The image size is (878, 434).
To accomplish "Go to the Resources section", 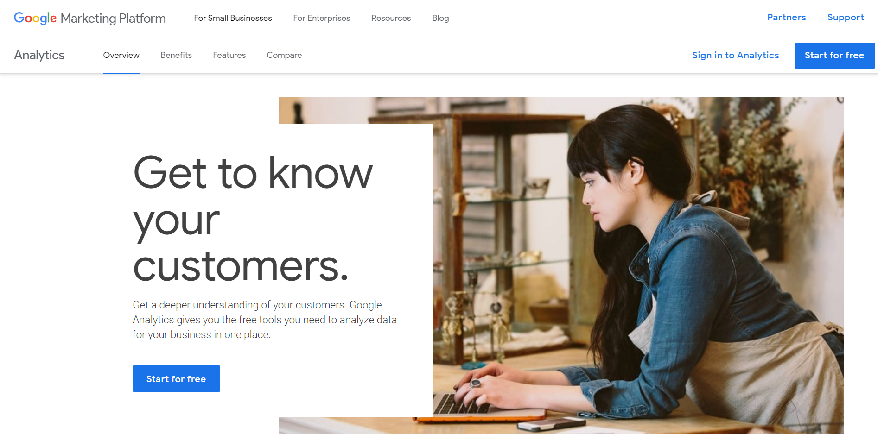I will click(391, 18).
